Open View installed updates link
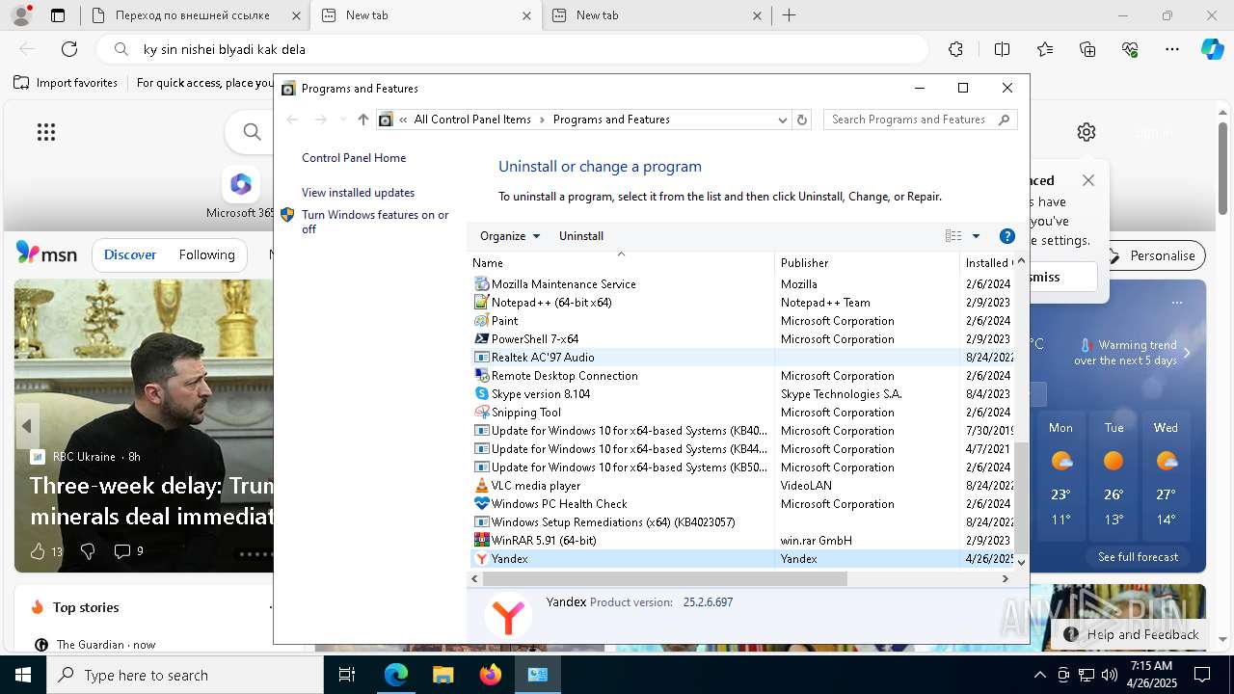 [358, 193]
